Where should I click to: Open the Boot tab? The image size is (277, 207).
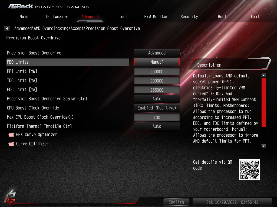point(222,17)
